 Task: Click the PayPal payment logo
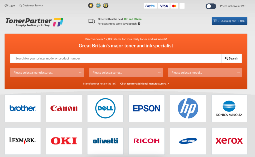[x=150, y=6]
